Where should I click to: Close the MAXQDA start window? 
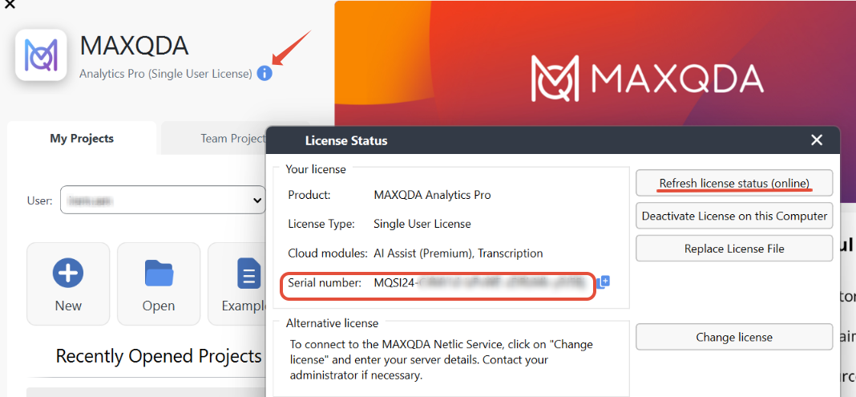pos(10,4)
